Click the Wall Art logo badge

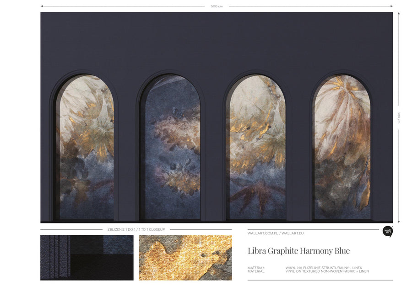(387, 232)
